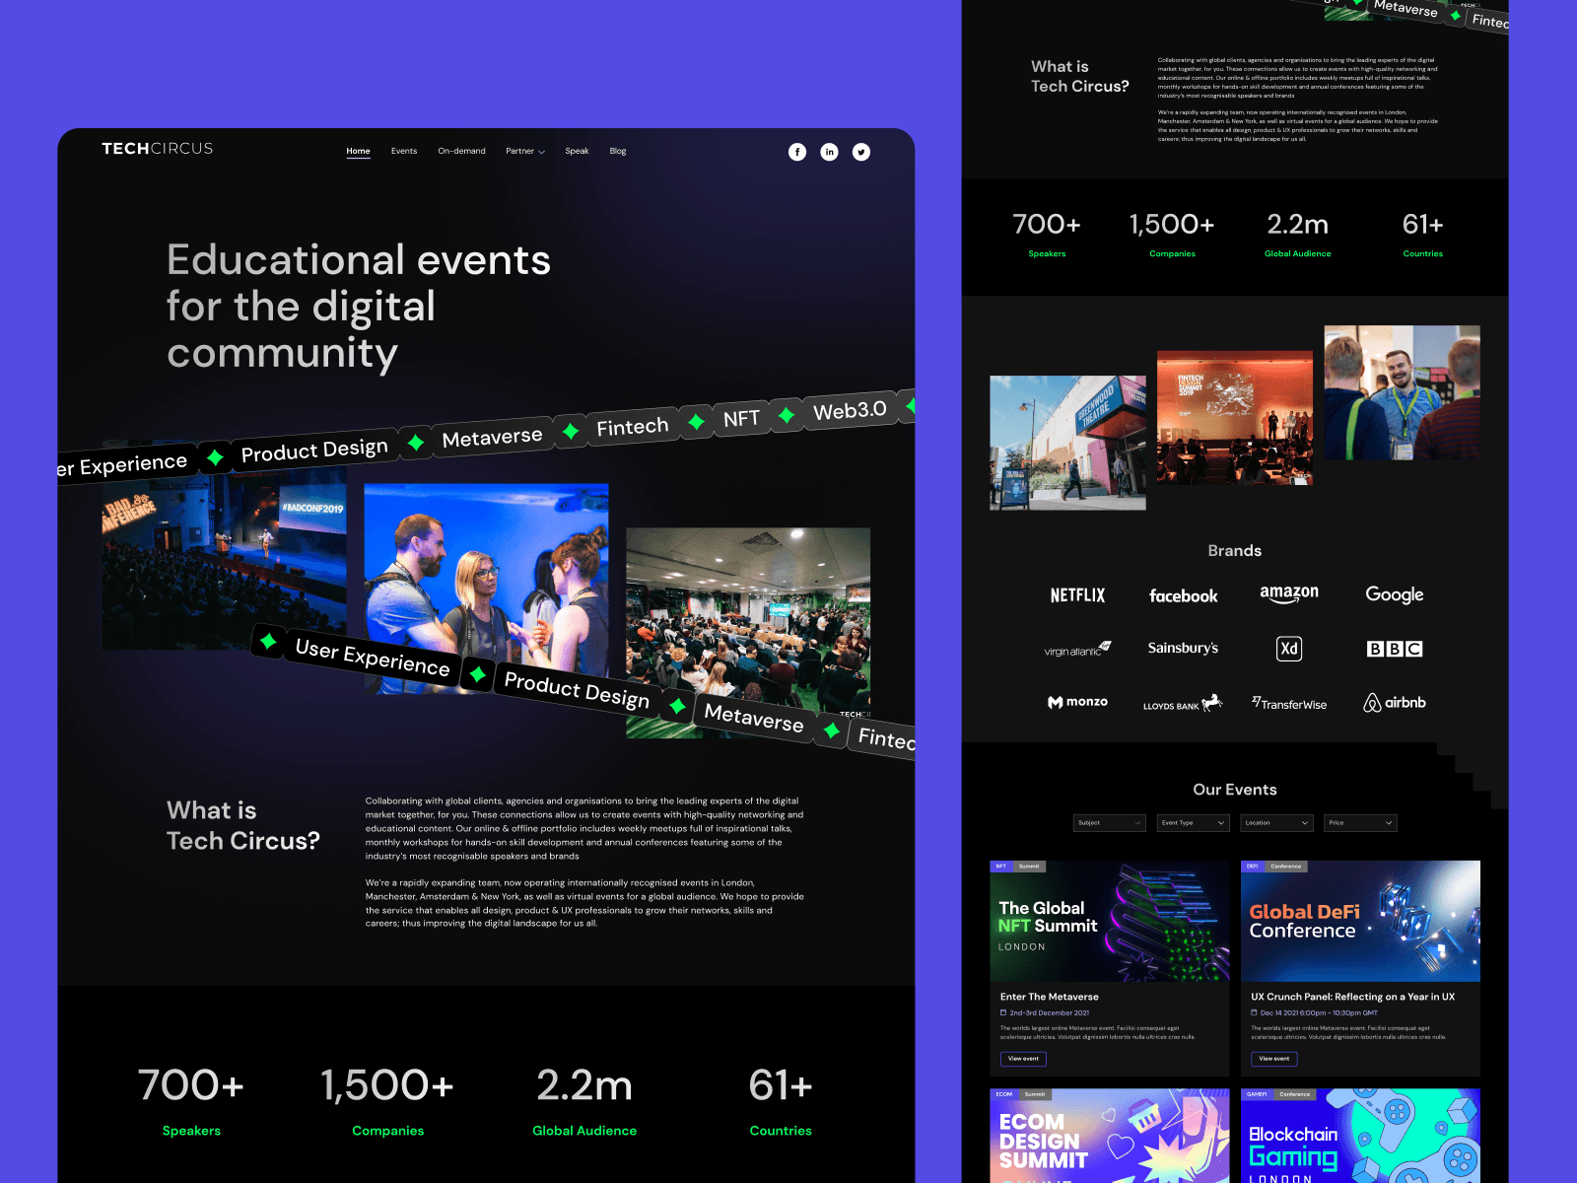Screen dimensions: 1577x1183
Task: Click calendar icon beside Dec 14 2021 date
Action: pos(1255,1012)
